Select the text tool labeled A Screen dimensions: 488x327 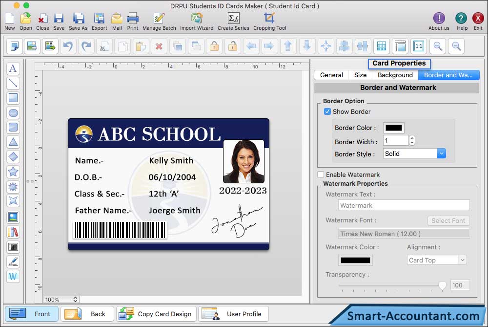13,68
